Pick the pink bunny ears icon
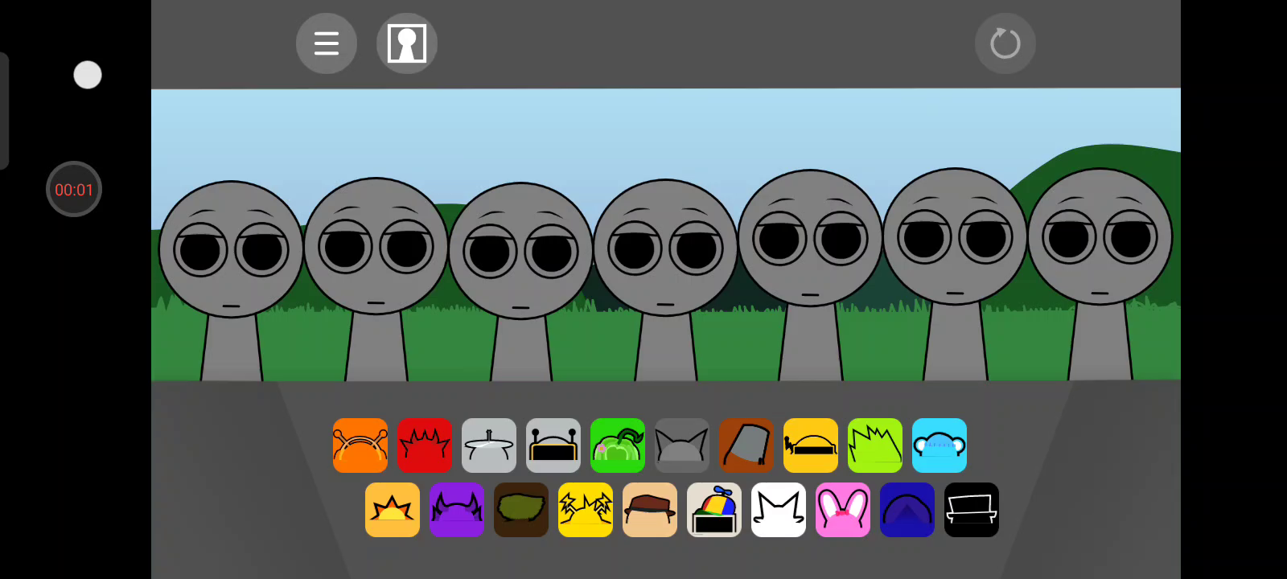Image resolution: width=1287 pixels, height=579 pixels. [x=842, y=510]
